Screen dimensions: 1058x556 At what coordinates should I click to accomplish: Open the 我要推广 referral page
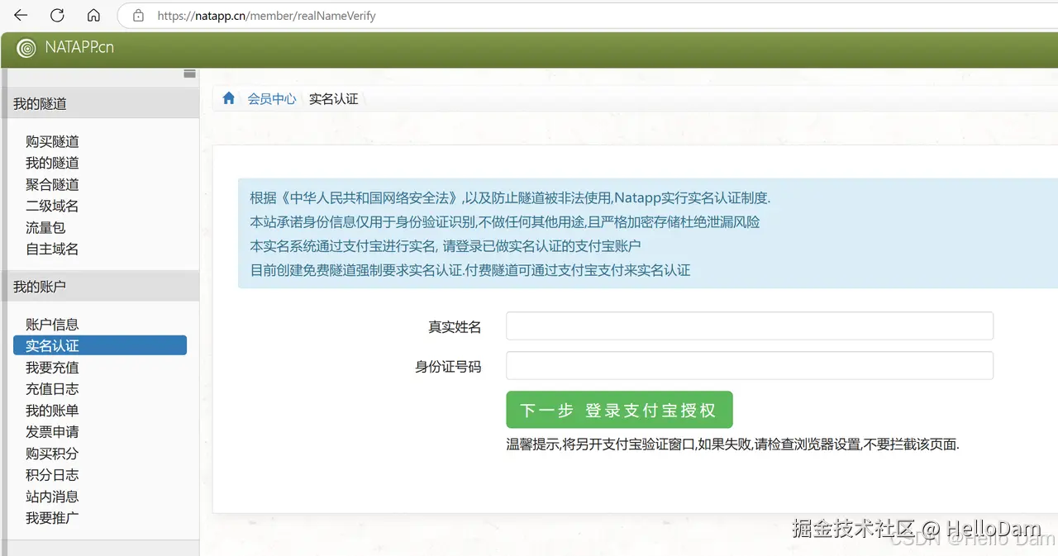pyautogui.click(x=52, y=517)
